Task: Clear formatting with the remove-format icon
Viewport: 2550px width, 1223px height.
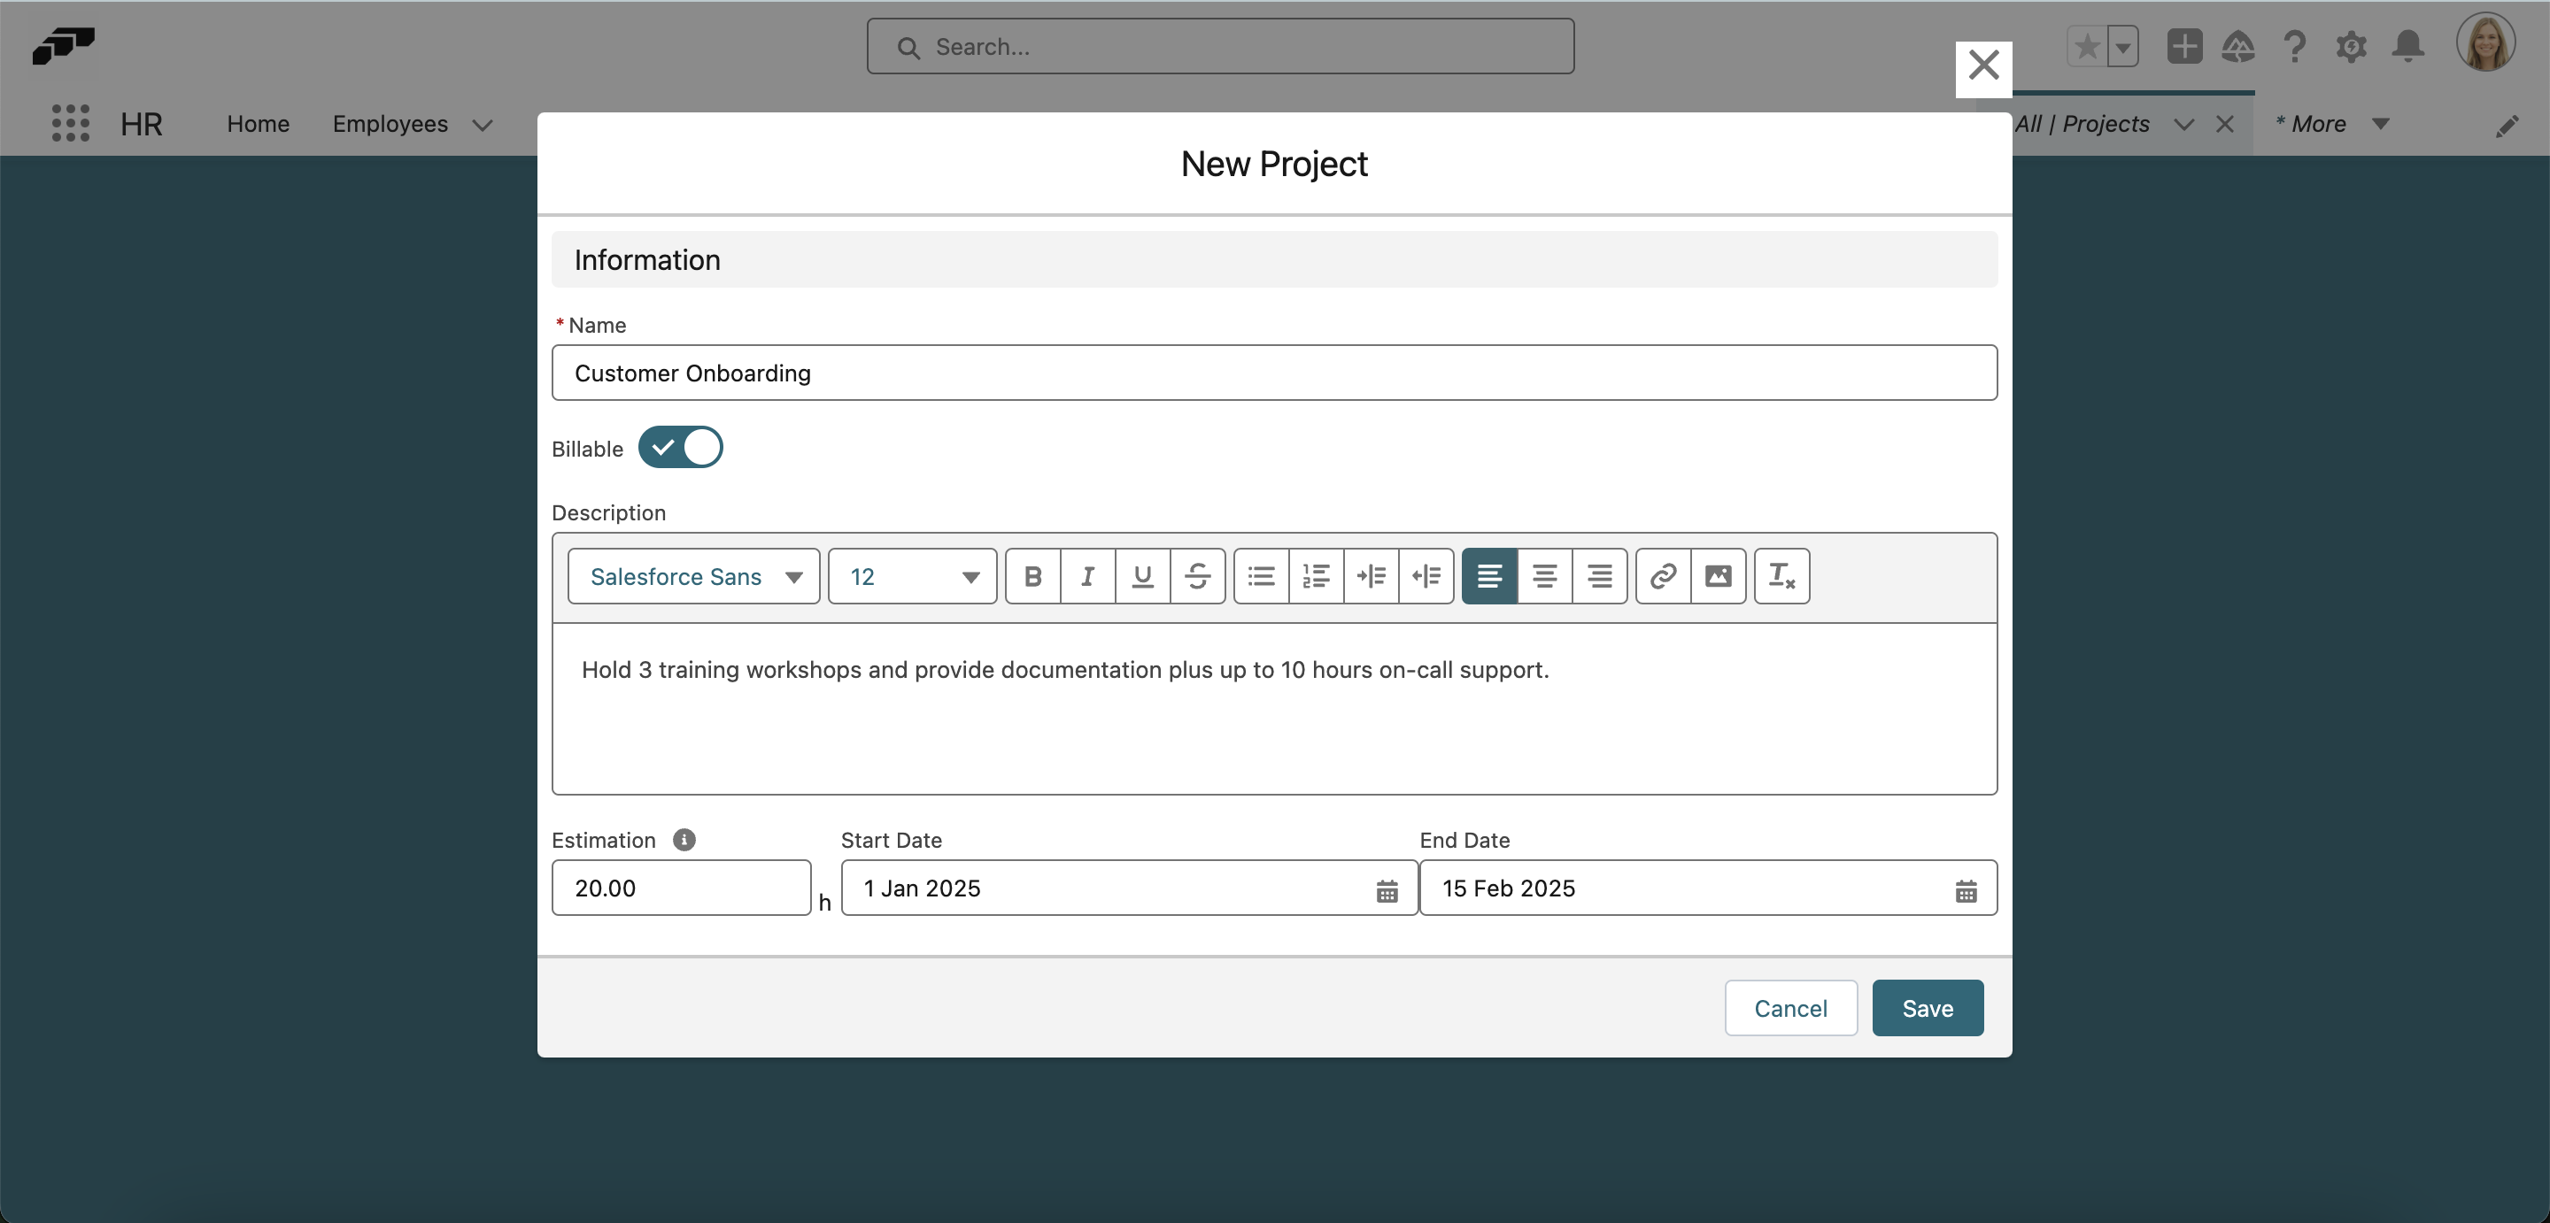Action: (x=1780, y=576)
